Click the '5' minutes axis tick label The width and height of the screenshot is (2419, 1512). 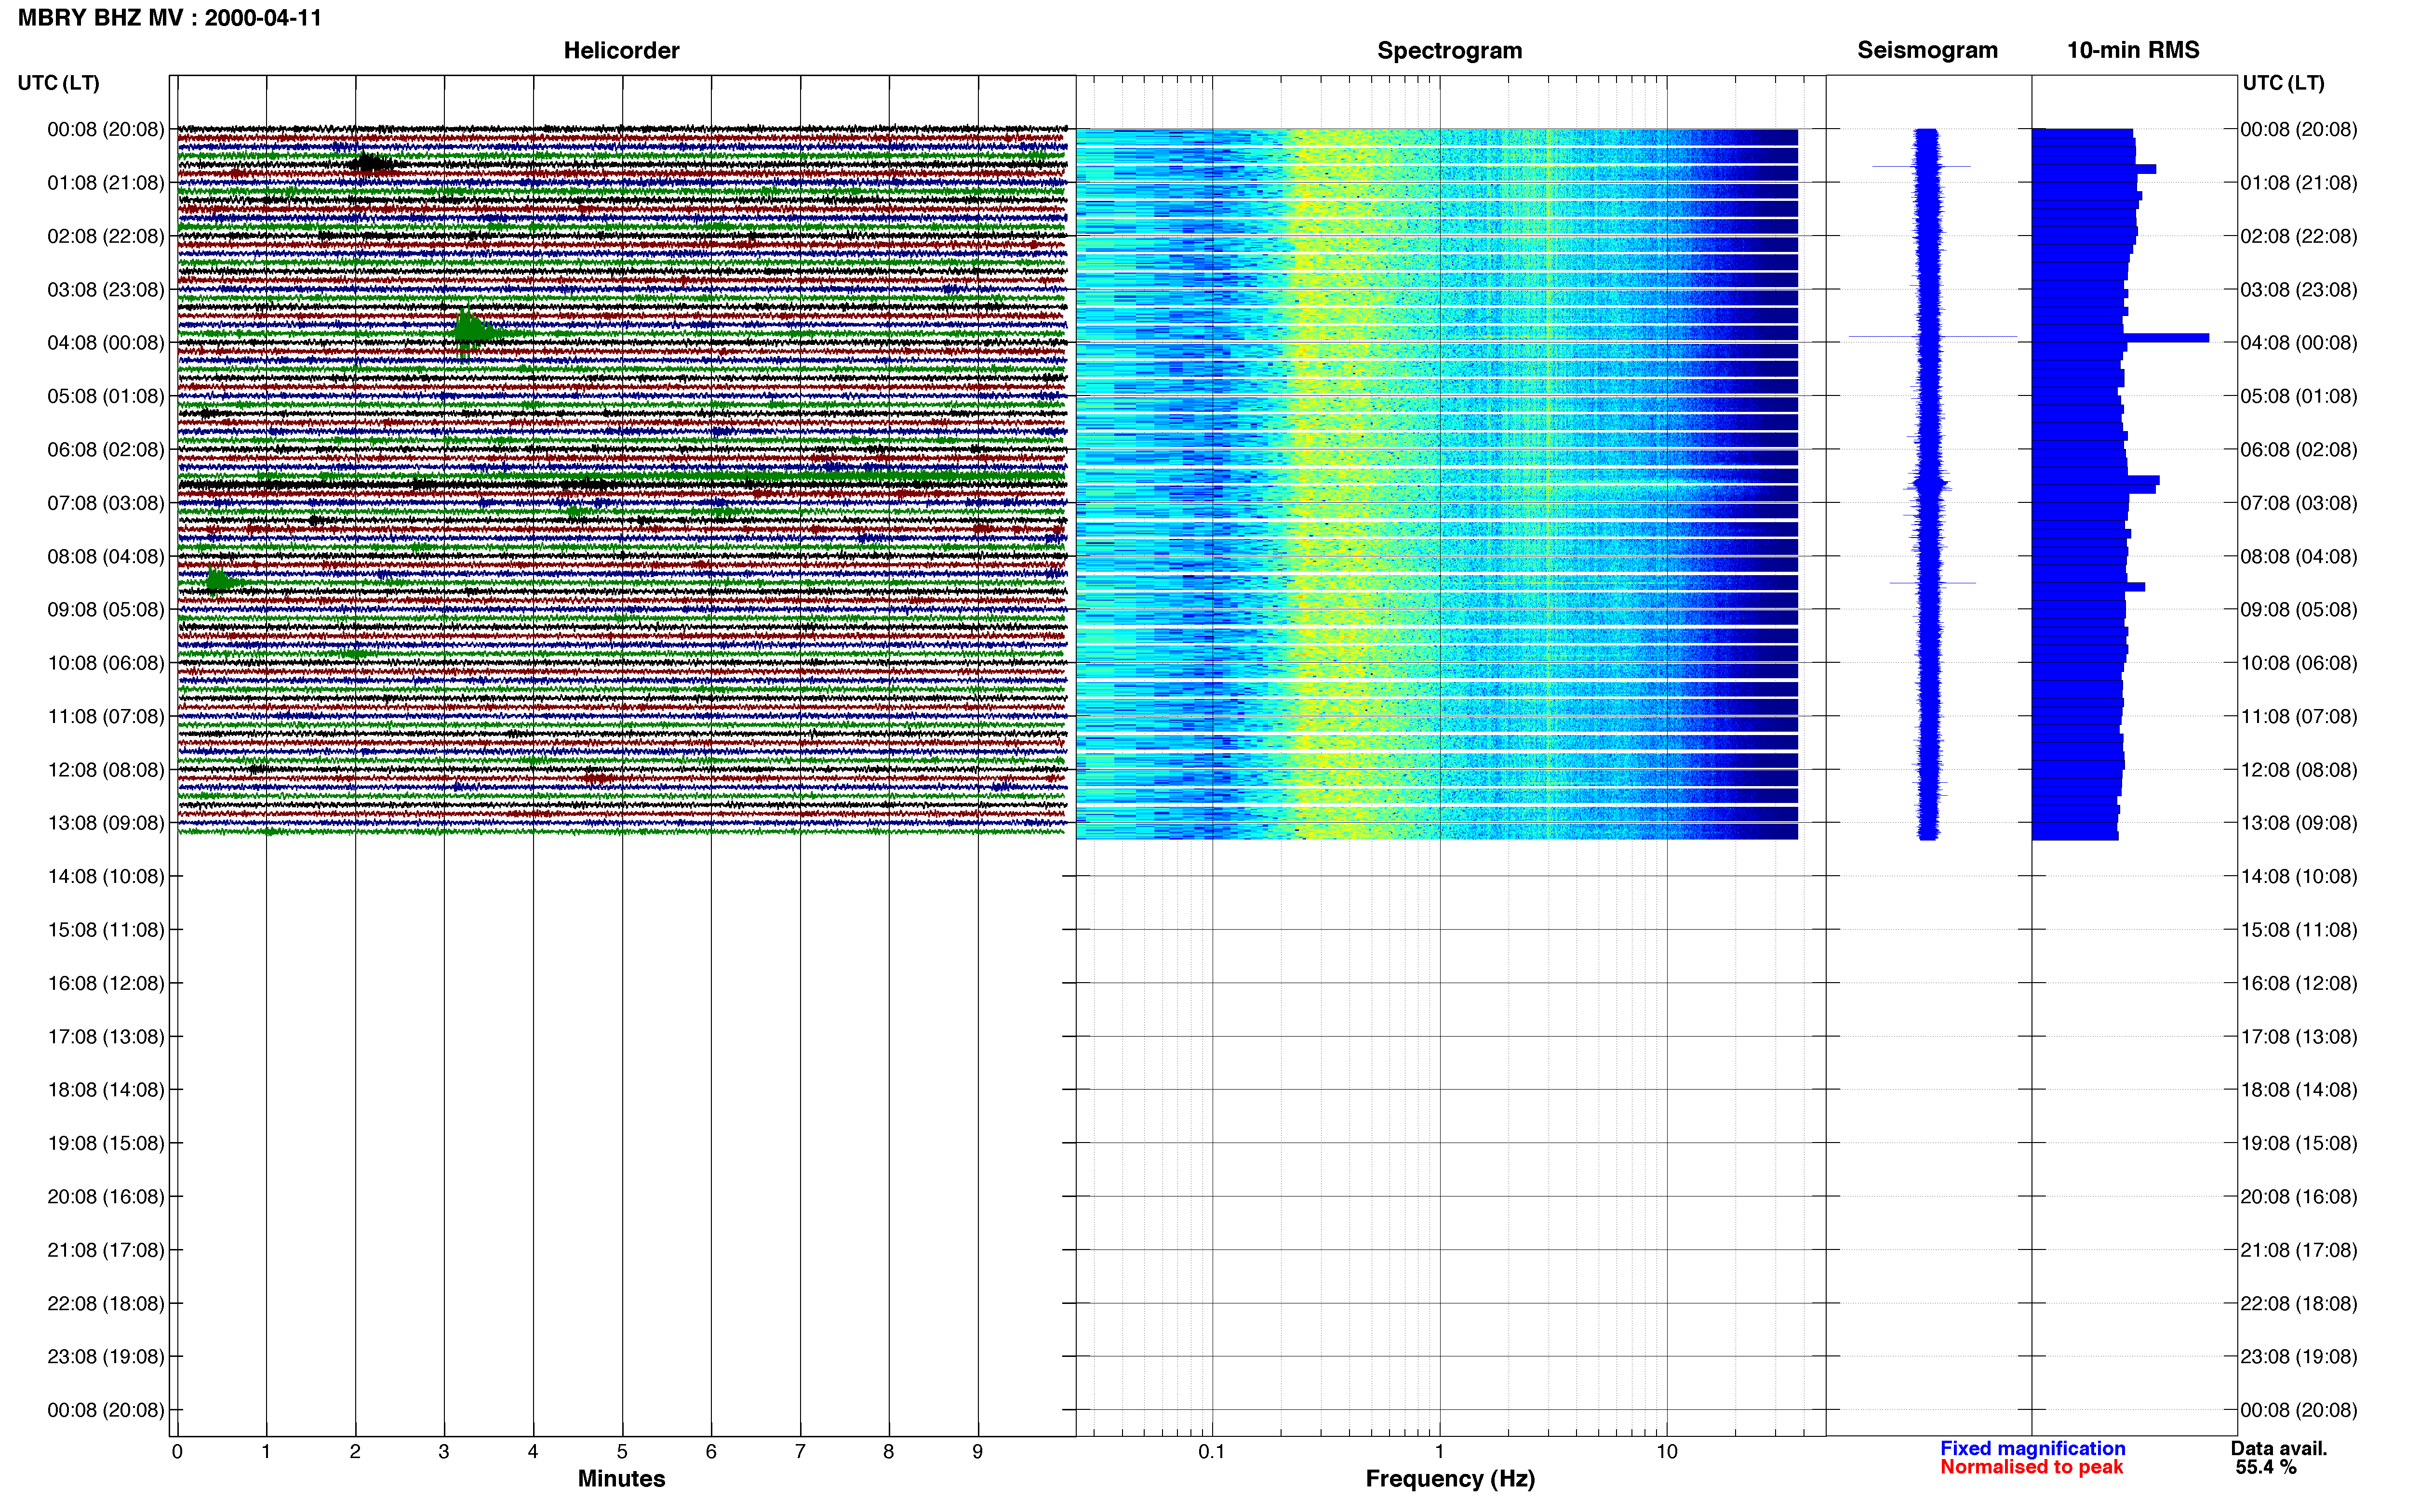pyautogui.click(x=622, y=1451)
